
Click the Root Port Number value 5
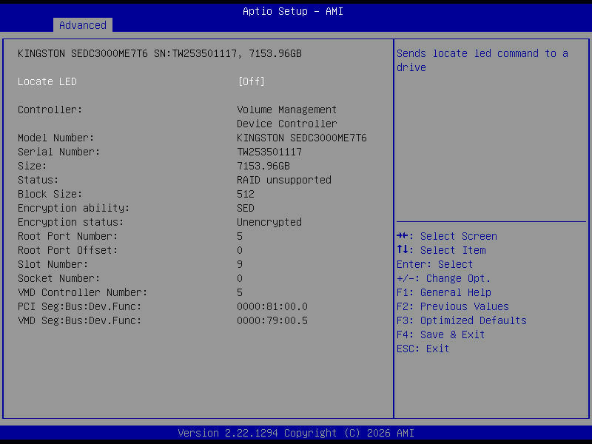click(240, 236)
